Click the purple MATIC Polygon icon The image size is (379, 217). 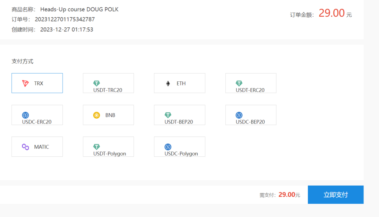pos(26,147)
